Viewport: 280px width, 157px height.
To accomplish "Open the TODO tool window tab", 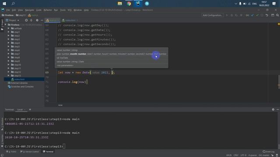I will point(11,152).
